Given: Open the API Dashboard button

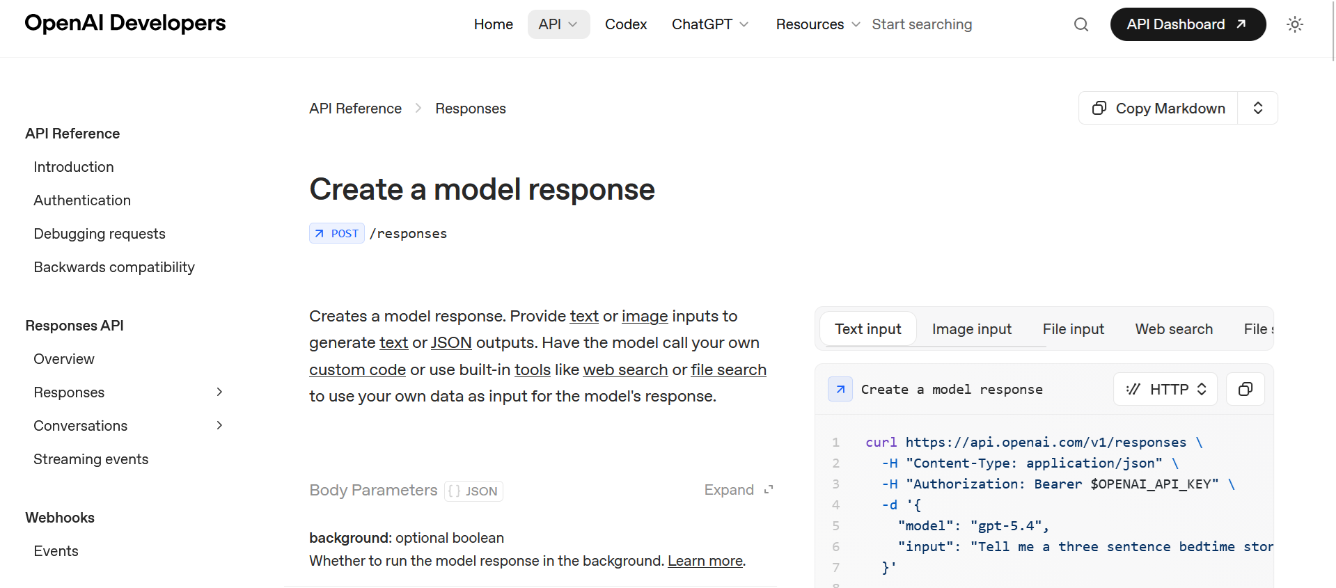Looking at the screenshot, I should [1188, 24].
